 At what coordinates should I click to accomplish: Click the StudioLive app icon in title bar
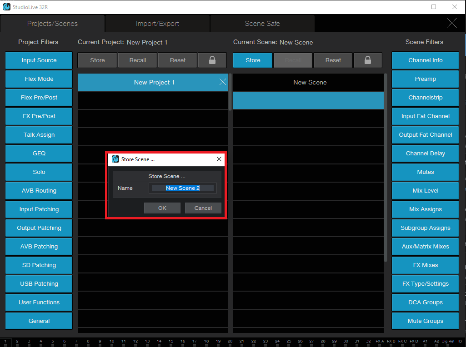point(6,7)
